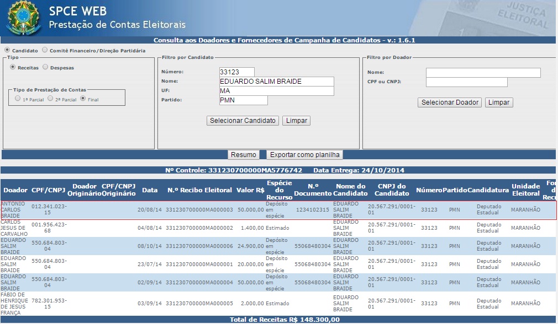This screenshot has width=558, height=324.
Task: Click the Brazilian coat of arms logo
Action: [22, 17]
